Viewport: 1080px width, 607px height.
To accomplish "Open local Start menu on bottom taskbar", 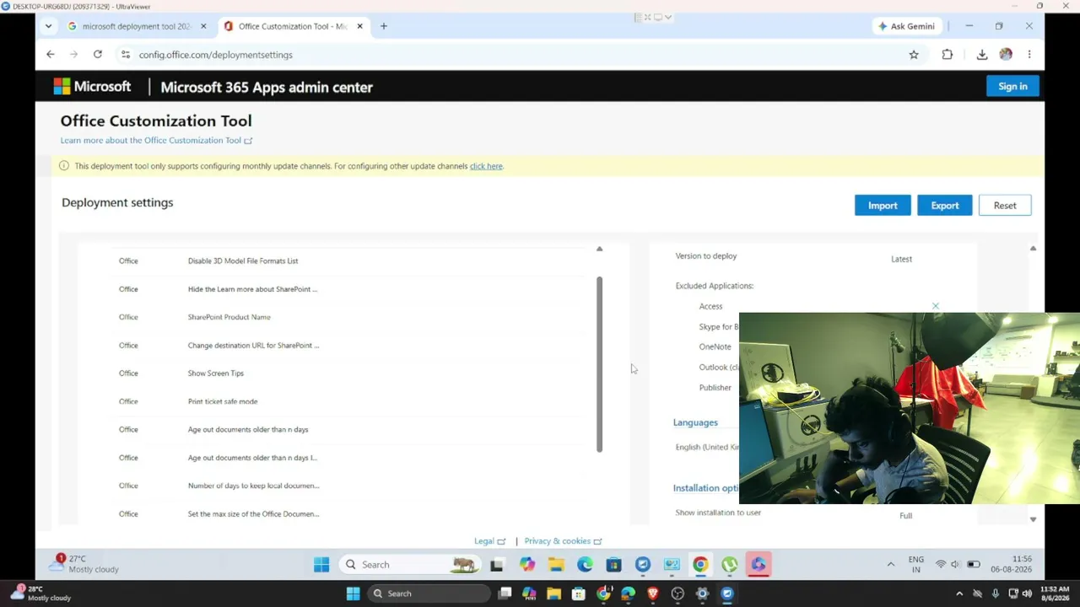I will (x=354, y=594).
